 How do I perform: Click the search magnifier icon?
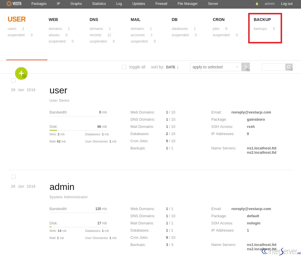(x=289, y=67)
